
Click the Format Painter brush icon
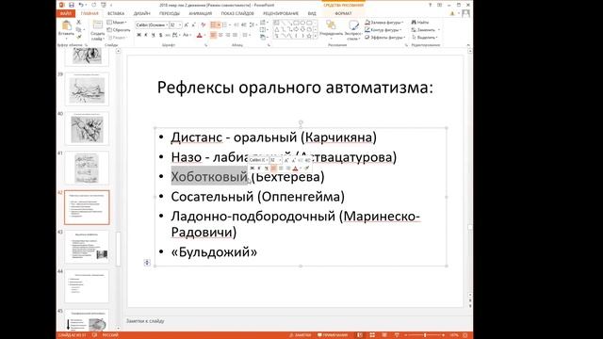tap(79, 37)
